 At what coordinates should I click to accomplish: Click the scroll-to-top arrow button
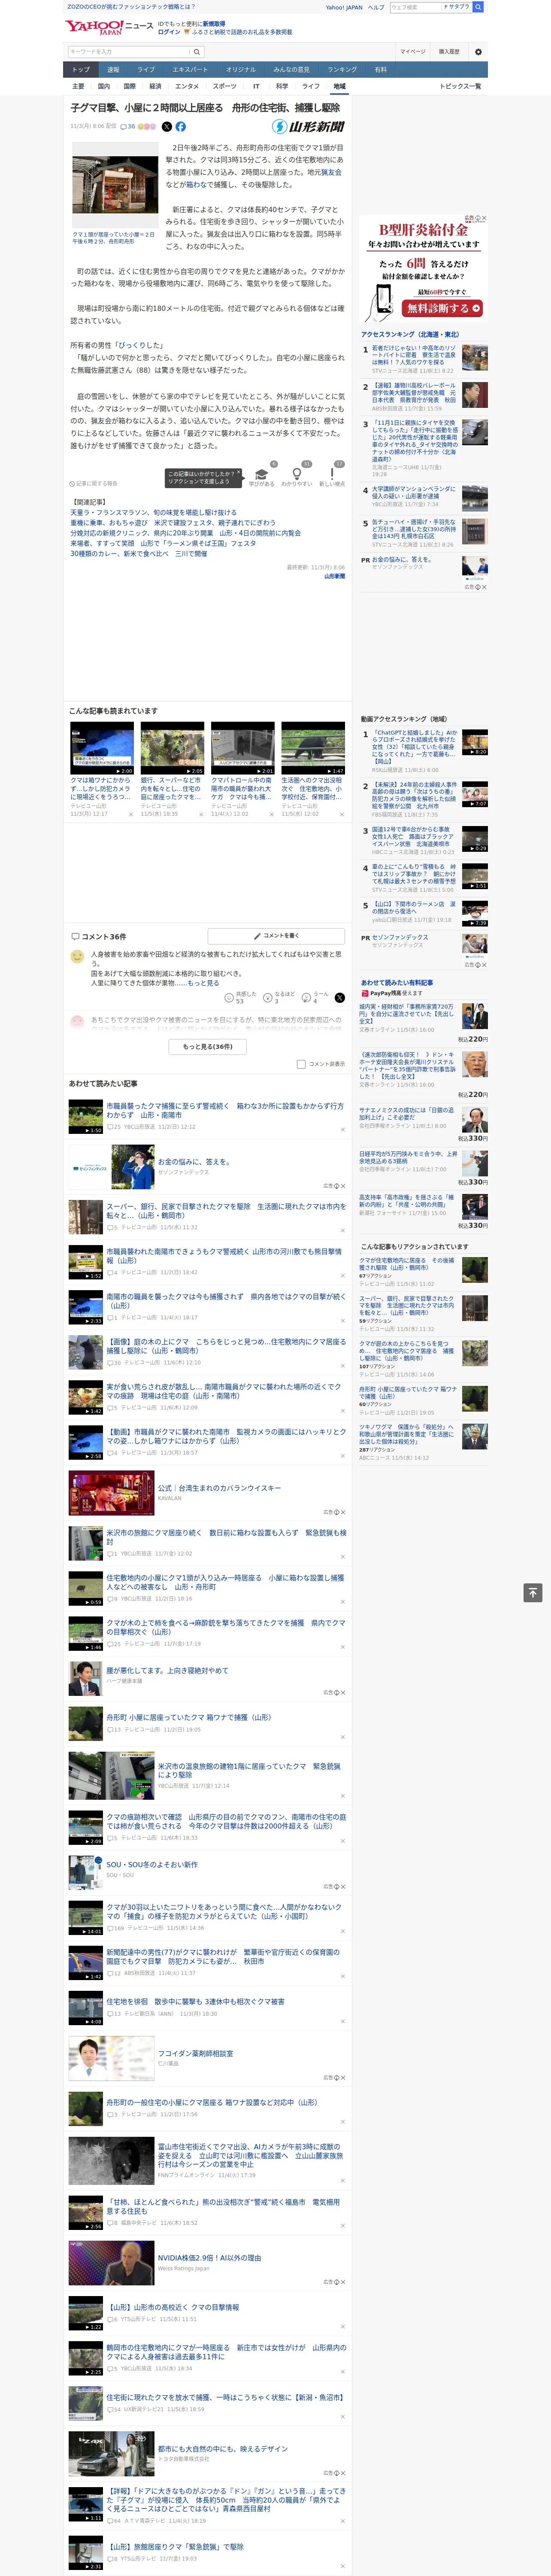[x=533, y=1593]
